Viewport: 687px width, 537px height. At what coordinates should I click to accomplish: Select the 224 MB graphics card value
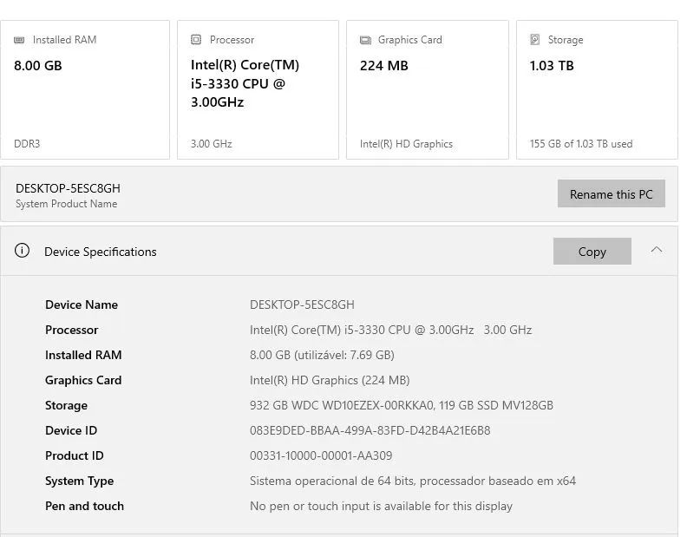(x=384, y=66)
